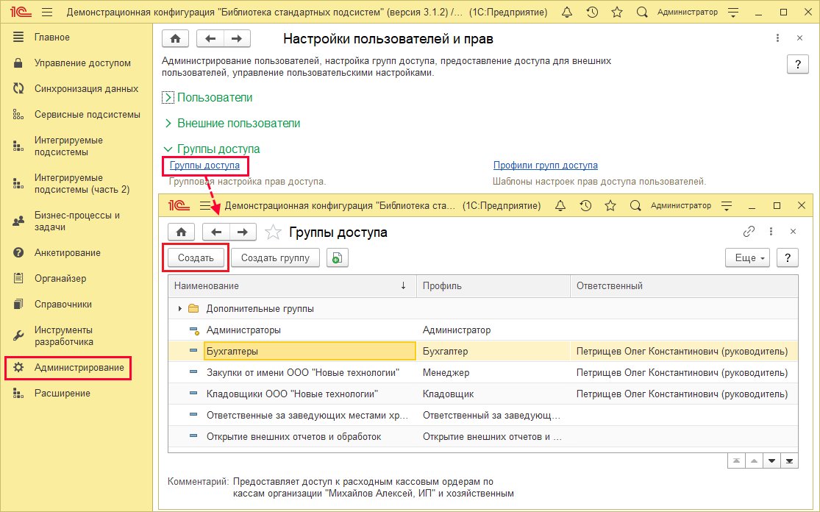Select the Администраторы row
820x512 pixels.
[483, 330]
